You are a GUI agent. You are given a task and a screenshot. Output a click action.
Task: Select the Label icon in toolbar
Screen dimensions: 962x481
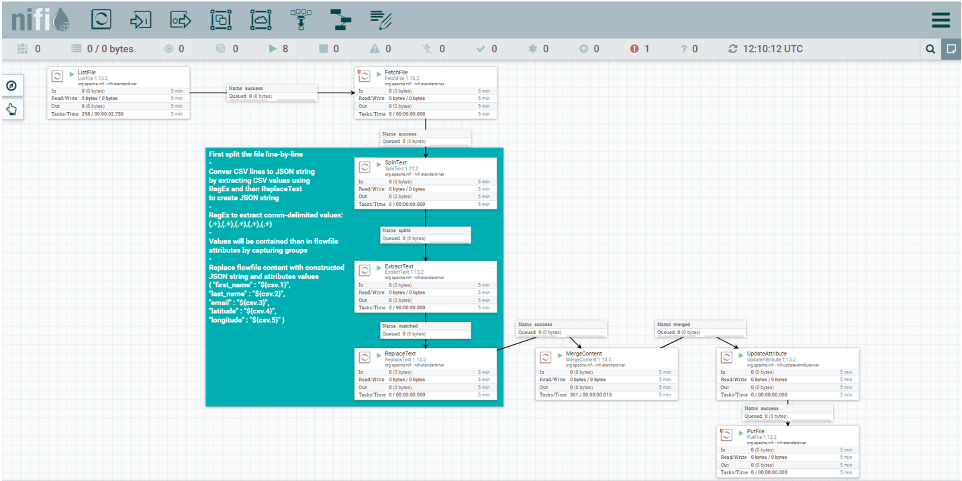[x=381, y=19]
